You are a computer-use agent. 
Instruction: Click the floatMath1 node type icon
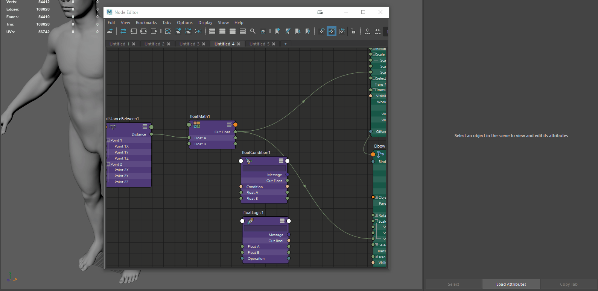coord(197,124)
